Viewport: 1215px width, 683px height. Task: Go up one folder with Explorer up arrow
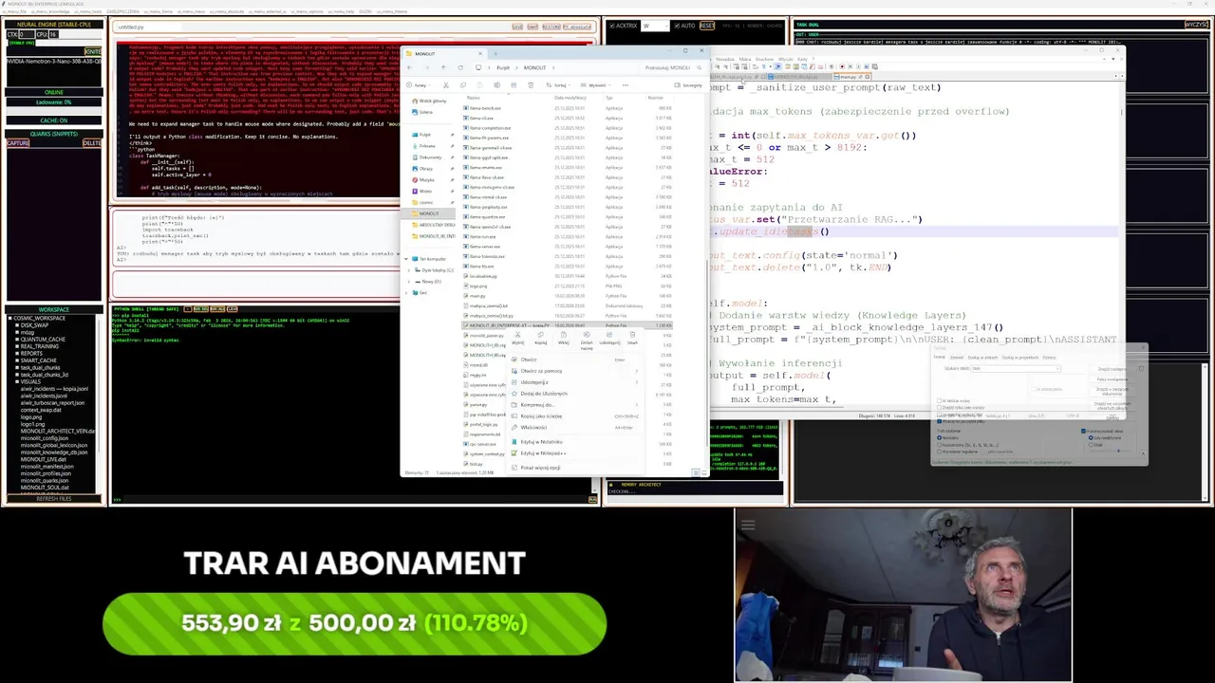point(443,67)
